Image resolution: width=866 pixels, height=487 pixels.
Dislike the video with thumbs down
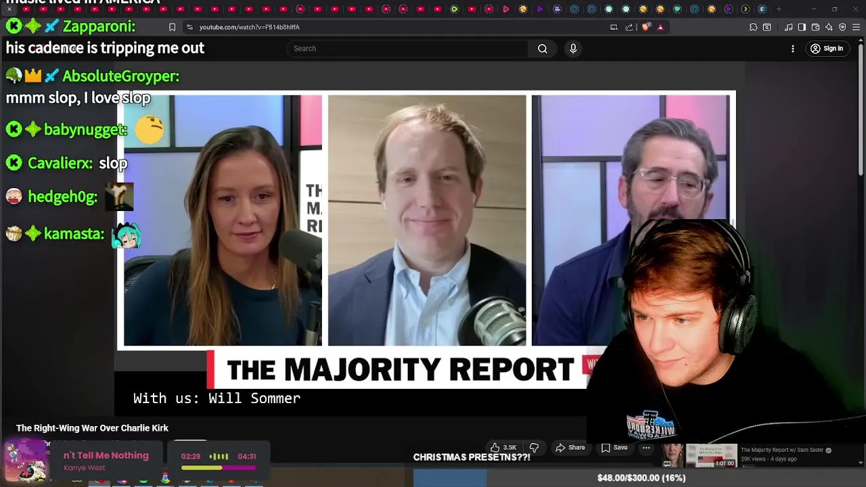[534, 448]
